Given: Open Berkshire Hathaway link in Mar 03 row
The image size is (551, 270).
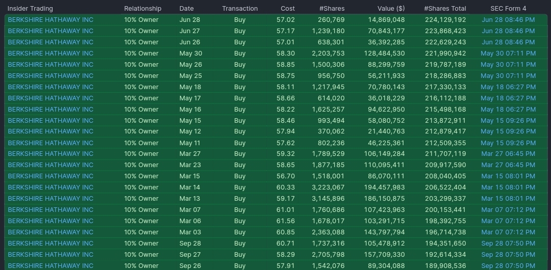Looking at the screenshot, I should [x=51, y=232].
